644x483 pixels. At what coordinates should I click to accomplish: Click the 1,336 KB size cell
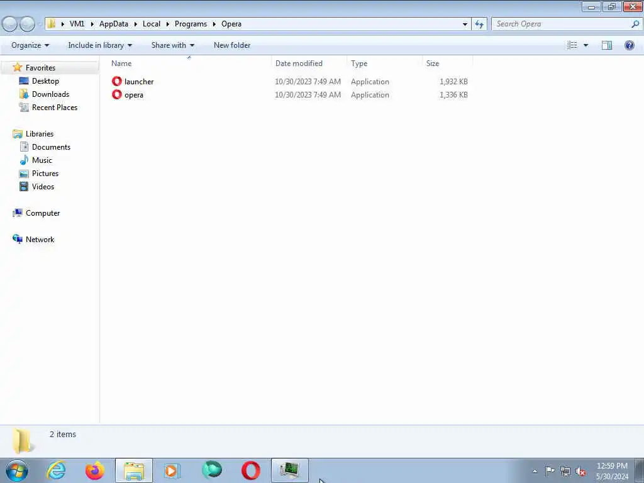453,95
